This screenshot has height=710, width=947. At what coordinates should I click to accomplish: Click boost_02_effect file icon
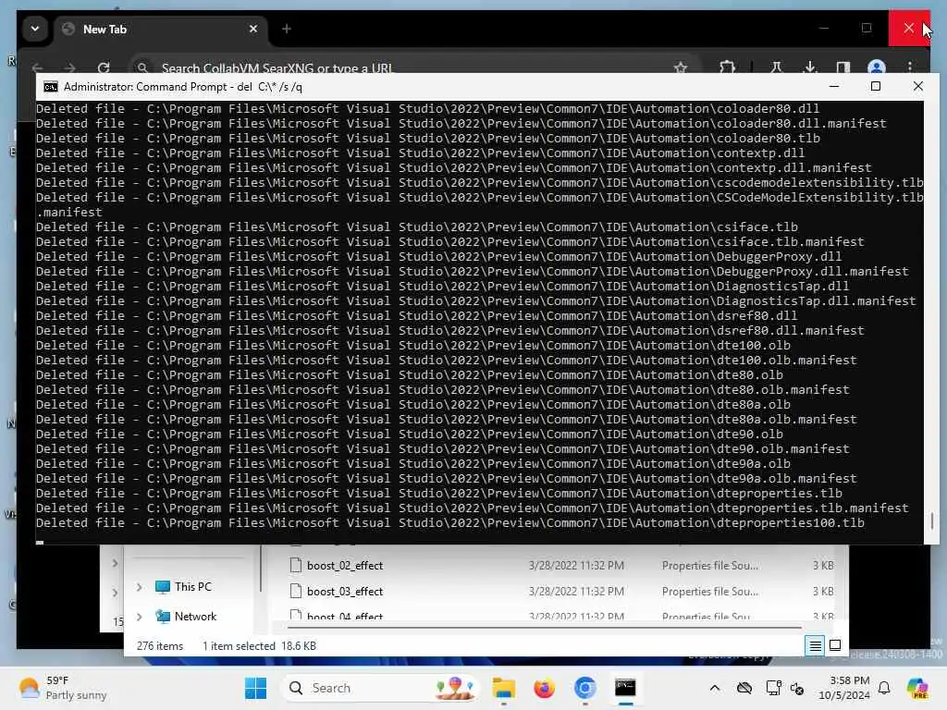295,565
